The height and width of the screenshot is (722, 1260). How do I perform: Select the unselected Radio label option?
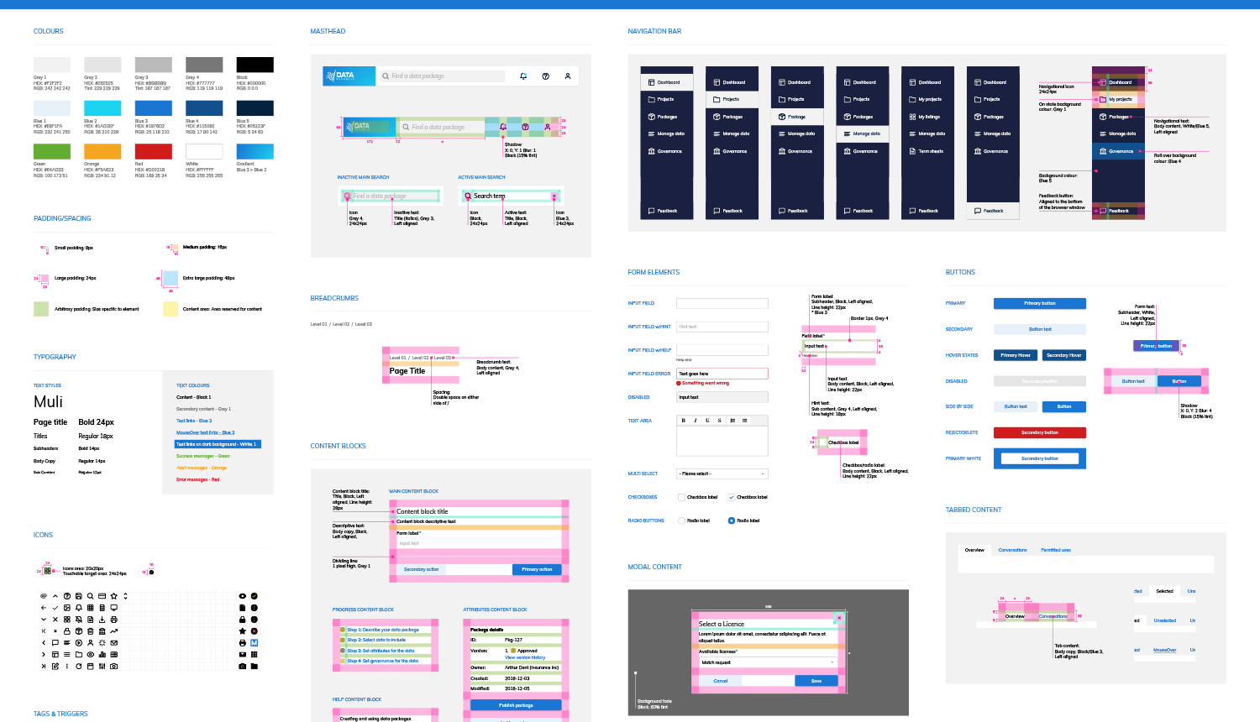coord(682,521)
